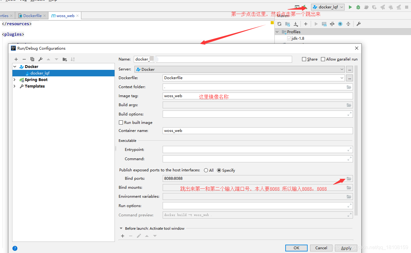Viewport: 411px width, 253px height.
Task: Click the dialog's vertical scrollbar
Action: coord(356,140)
